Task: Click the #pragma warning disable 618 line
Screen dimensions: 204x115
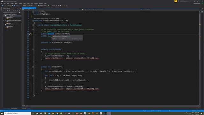Action: point(46,19)
